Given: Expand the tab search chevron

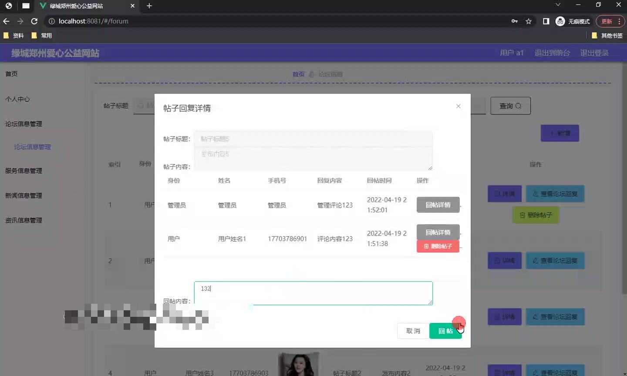Looking at the screenshot, I should click(558, 5).
